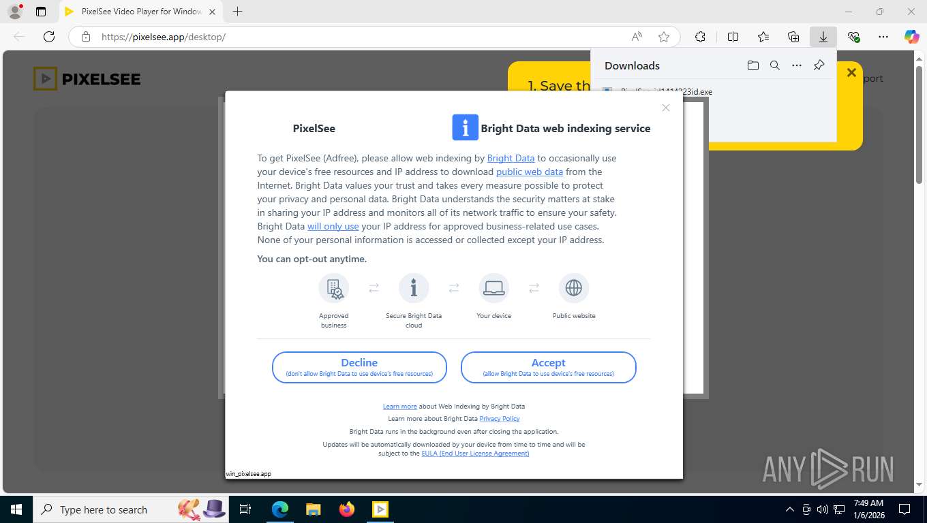Open Task View on taskbar
The height and width of the screenshot is (523, 927).
click(x=245, y=509)
